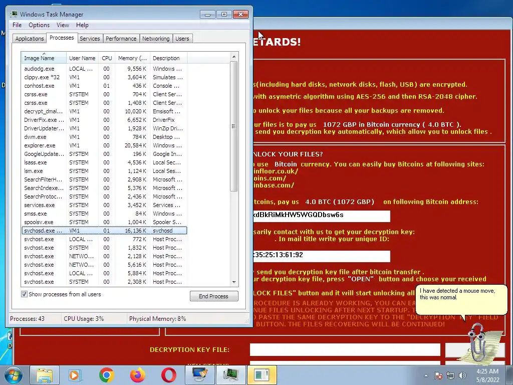Close the Windows Task Manager window
The height and width of the screenshot is (385, 513).
[241, 15]
